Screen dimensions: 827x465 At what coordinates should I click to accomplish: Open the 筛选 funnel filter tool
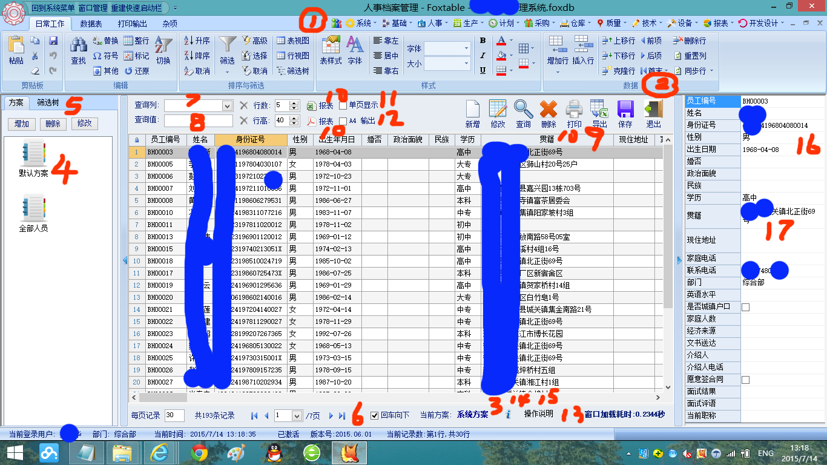[227, 45]
